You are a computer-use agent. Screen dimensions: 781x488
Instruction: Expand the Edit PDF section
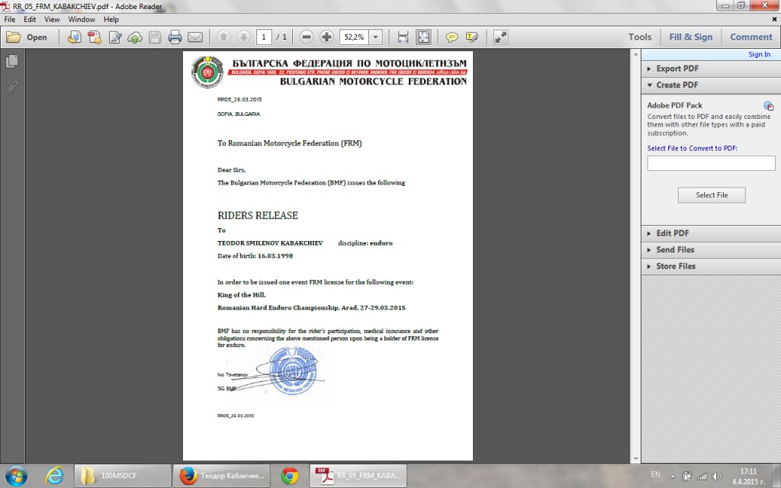pos(711,233)
